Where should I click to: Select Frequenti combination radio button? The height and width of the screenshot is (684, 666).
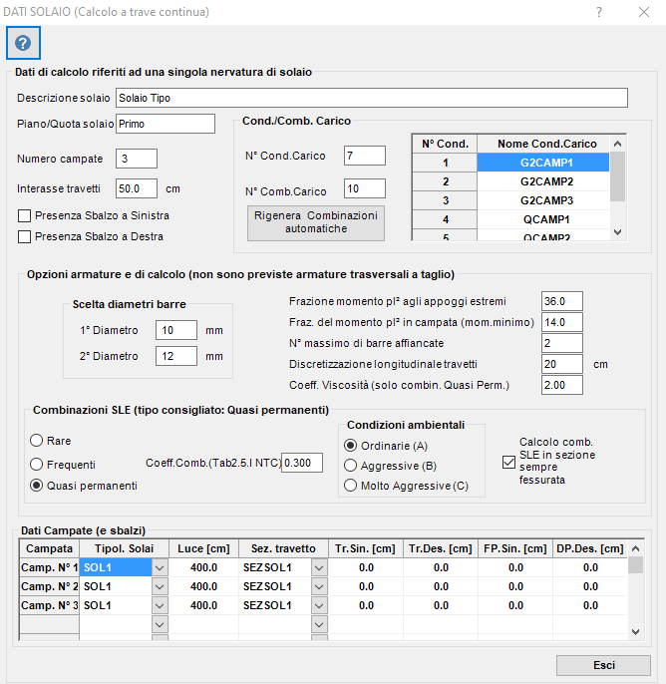click(x=36, y=465)
